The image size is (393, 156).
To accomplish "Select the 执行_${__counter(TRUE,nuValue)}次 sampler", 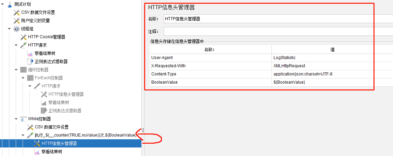I will click(86, 135).
